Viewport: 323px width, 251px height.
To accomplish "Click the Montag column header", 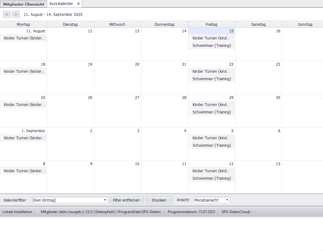I will [23, 24].
